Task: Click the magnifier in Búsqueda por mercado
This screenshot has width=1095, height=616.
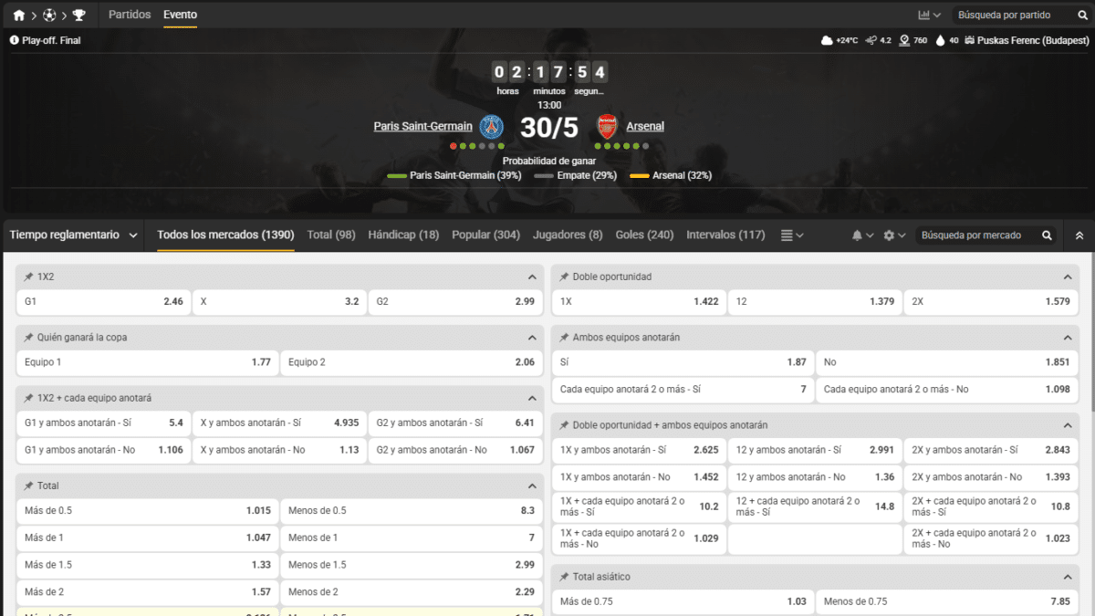Action: click(x=1047, y=235)
